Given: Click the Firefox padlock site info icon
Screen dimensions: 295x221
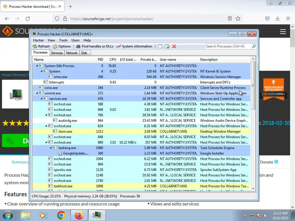Looking at the screenshot, I should coord(65,19).
